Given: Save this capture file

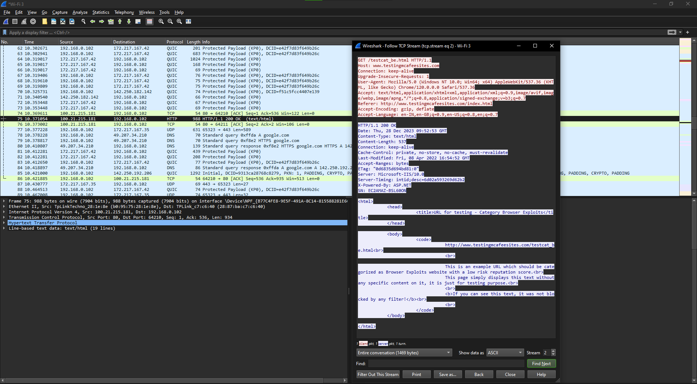Looking at the screenshot, I should click(54, 21).
